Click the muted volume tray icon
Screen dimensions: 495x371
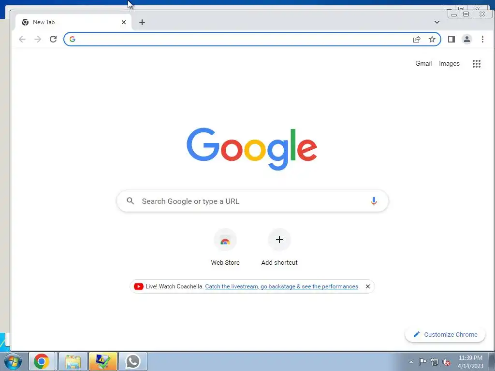[x=446, y=362]
